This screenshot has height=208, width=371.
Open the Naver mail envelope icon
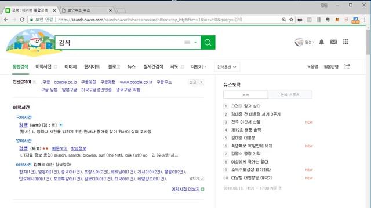333,42
